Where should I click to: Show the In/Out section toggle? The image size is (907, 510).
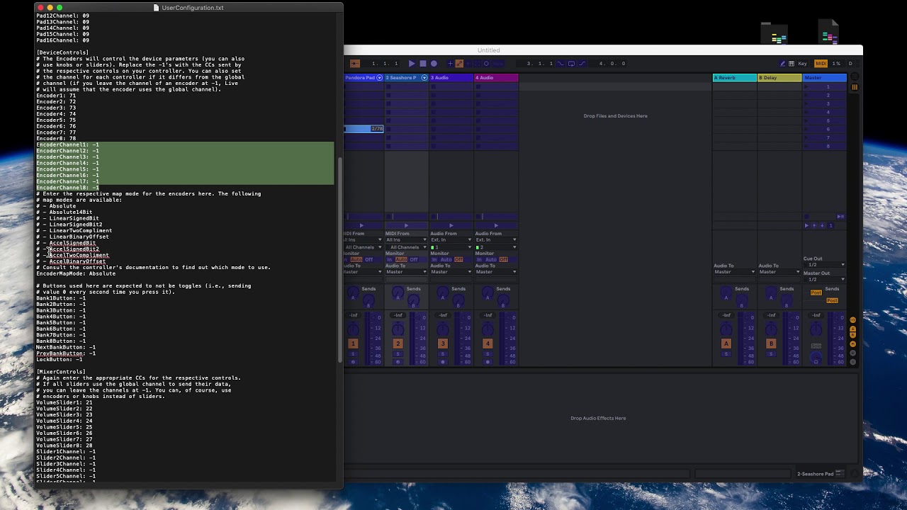pyautogui.click(x=852, y=320)
